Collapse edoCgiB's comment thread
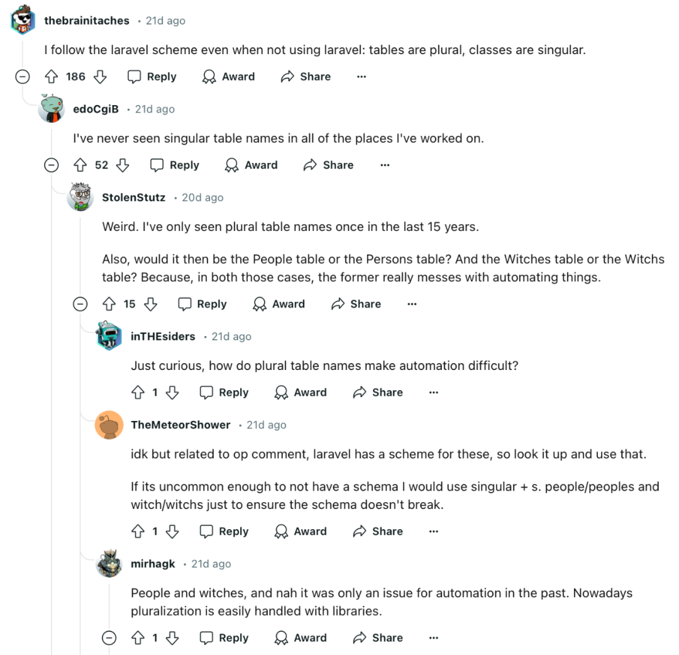The height and width of the screenshot is (655, 679). [x=52, y=165]
